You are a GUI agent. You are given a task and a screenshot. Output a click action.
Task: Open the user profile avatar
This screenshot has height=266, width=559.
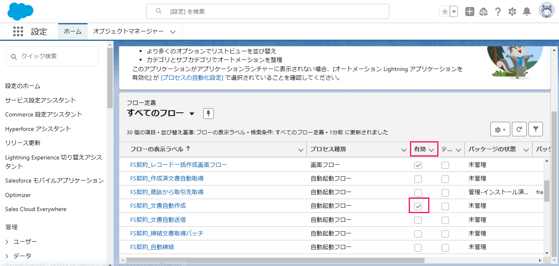(x=547, y=11)
